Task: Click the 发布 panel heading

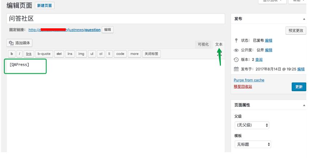Action: point(238,19)
